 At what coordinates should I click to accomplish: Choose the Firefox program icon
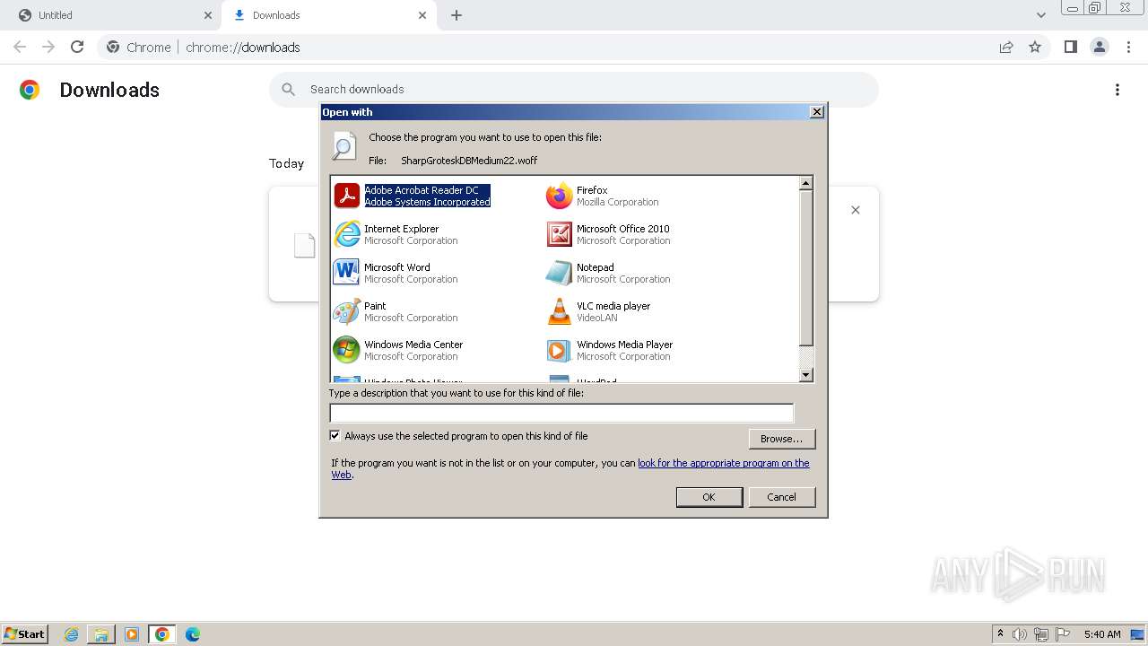point(559,196)
